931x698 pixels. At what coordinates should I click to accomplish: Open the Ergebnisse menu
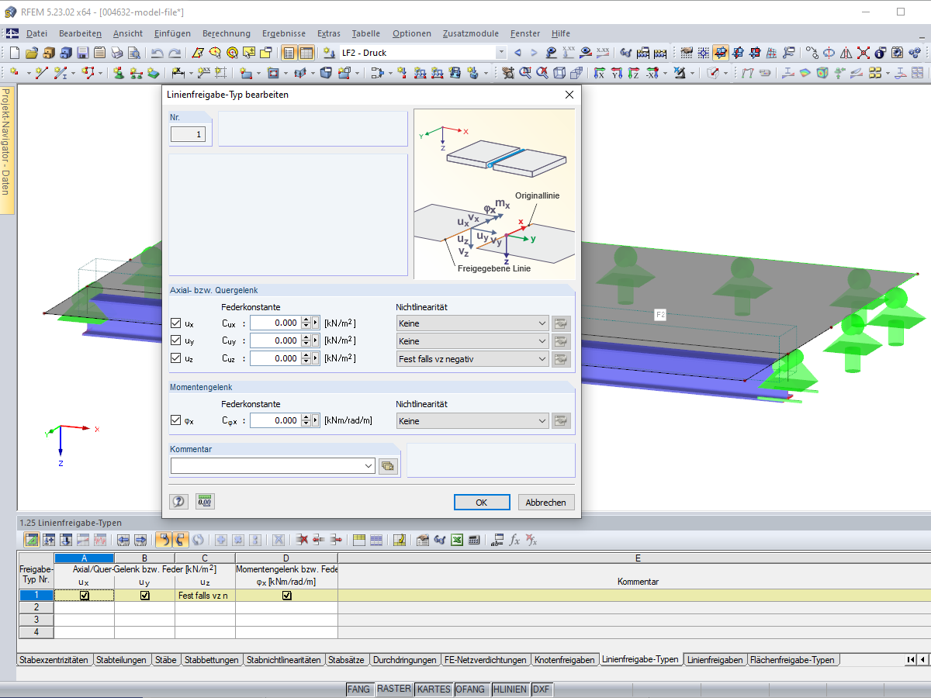(284, 33)
